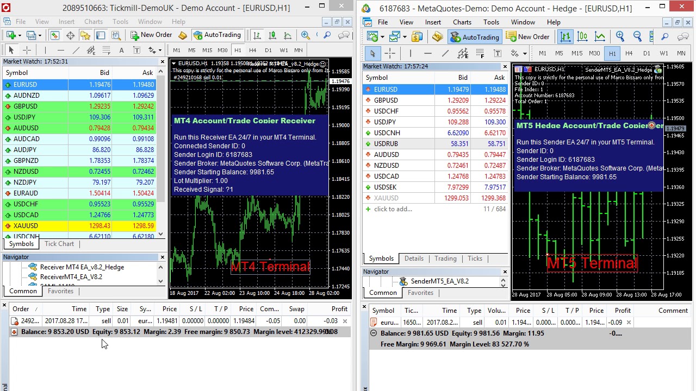Screen dimensions: 696x391
Task: Click New Order button in MT4
Action: click(151, 35)
